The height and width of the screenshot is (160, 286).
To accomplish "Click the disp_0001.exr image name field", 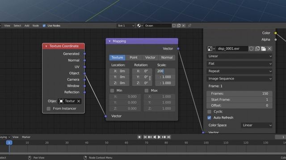I will pyautogui.click(x=232, y=48).
